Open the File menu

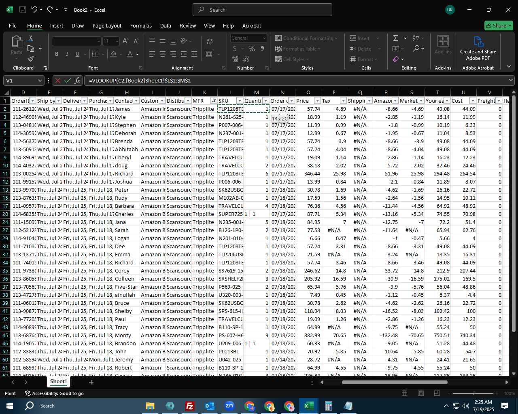13,25
